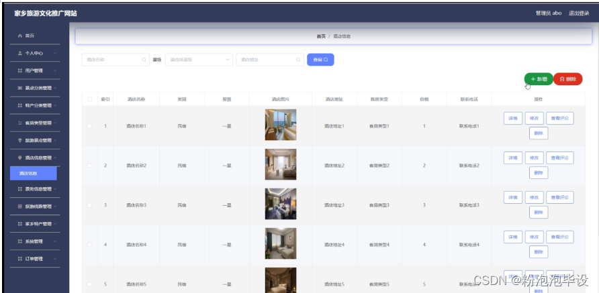The image size is (599, 293).
Task: Click 查看评论 for 酒店名称1
Action: coord(559,118)
